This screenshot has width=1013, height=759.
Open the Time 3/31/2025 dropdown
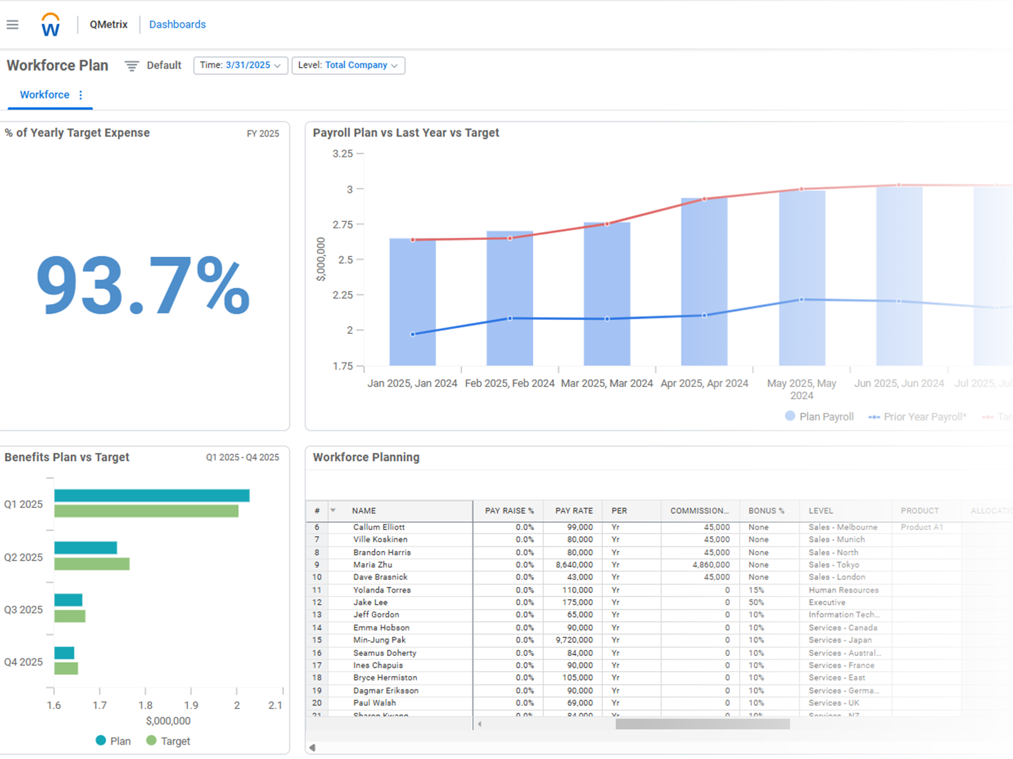(241, 65)
